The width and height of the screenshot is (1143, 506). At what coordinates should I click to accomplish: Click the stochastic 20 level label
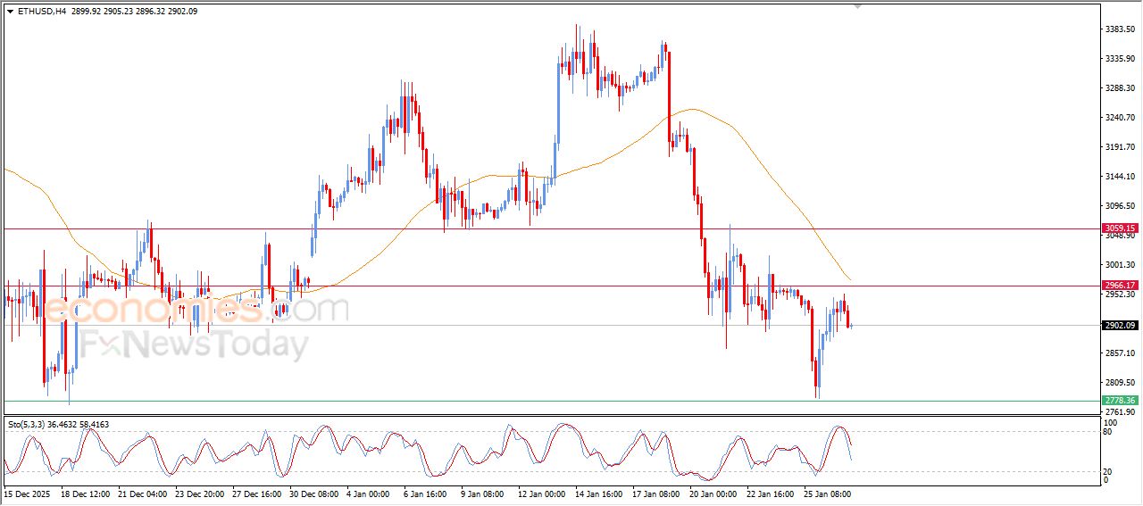point(1107,471)
